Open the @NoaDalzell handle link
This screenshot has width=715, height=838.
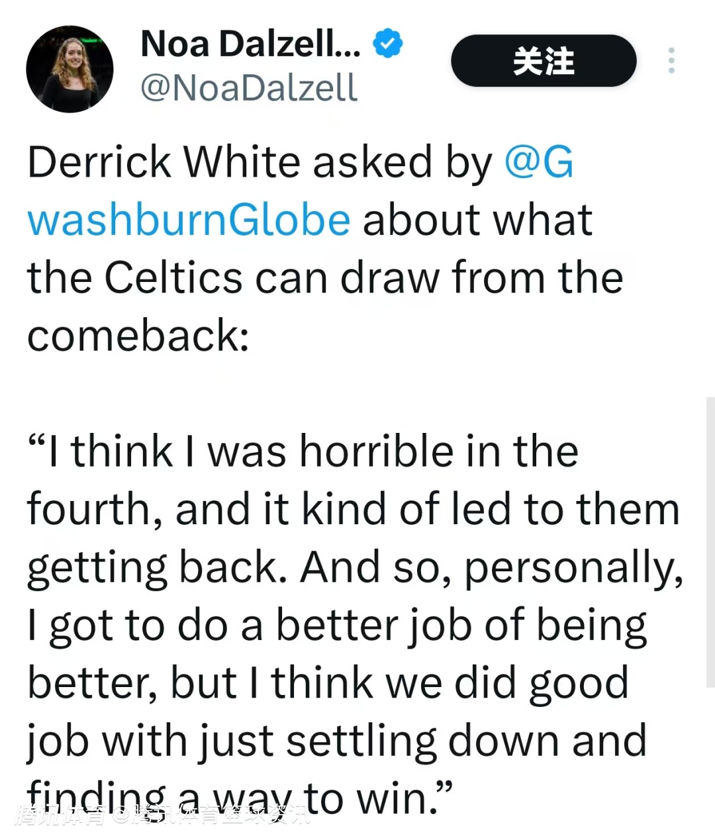click(249, 87)
